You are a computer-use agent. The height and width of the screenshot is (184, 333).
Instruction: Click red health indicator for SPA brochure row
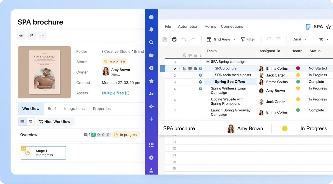298,69
